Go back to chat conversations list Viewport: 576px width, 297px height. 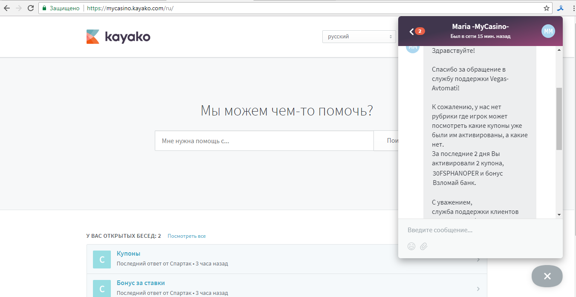[x=411, y=31]
